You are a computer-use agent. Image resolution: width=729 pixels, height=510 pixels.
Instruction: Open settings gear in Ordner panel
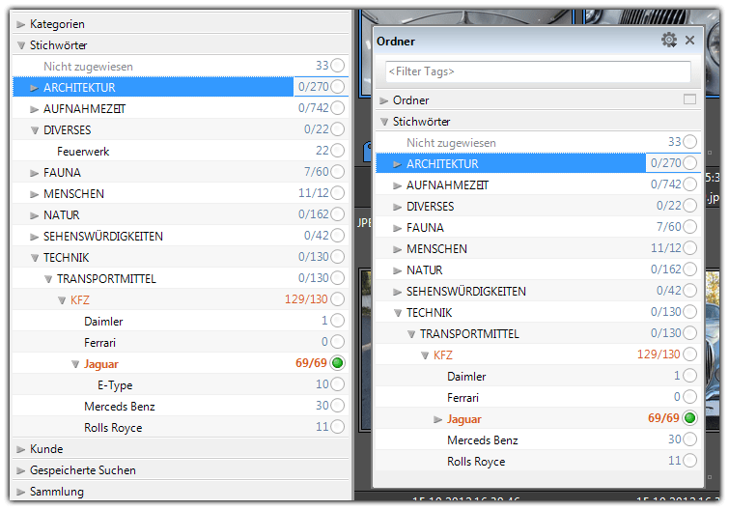(x=669, y=41)
